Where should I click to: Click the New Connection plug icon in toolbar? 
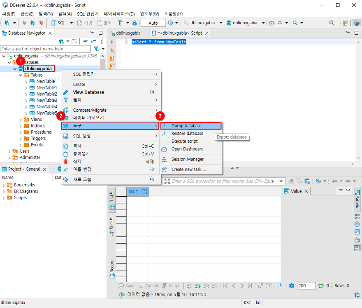[7, 23]
